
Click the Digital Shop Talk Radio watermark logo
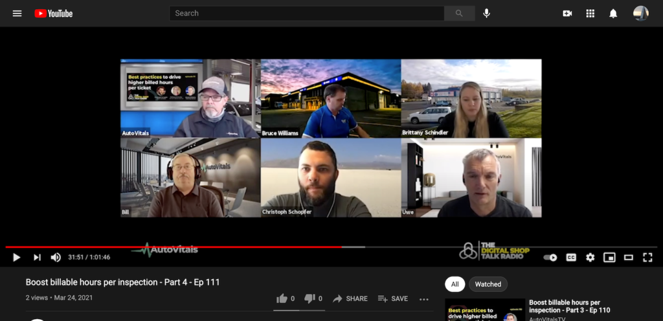point(495,251)
